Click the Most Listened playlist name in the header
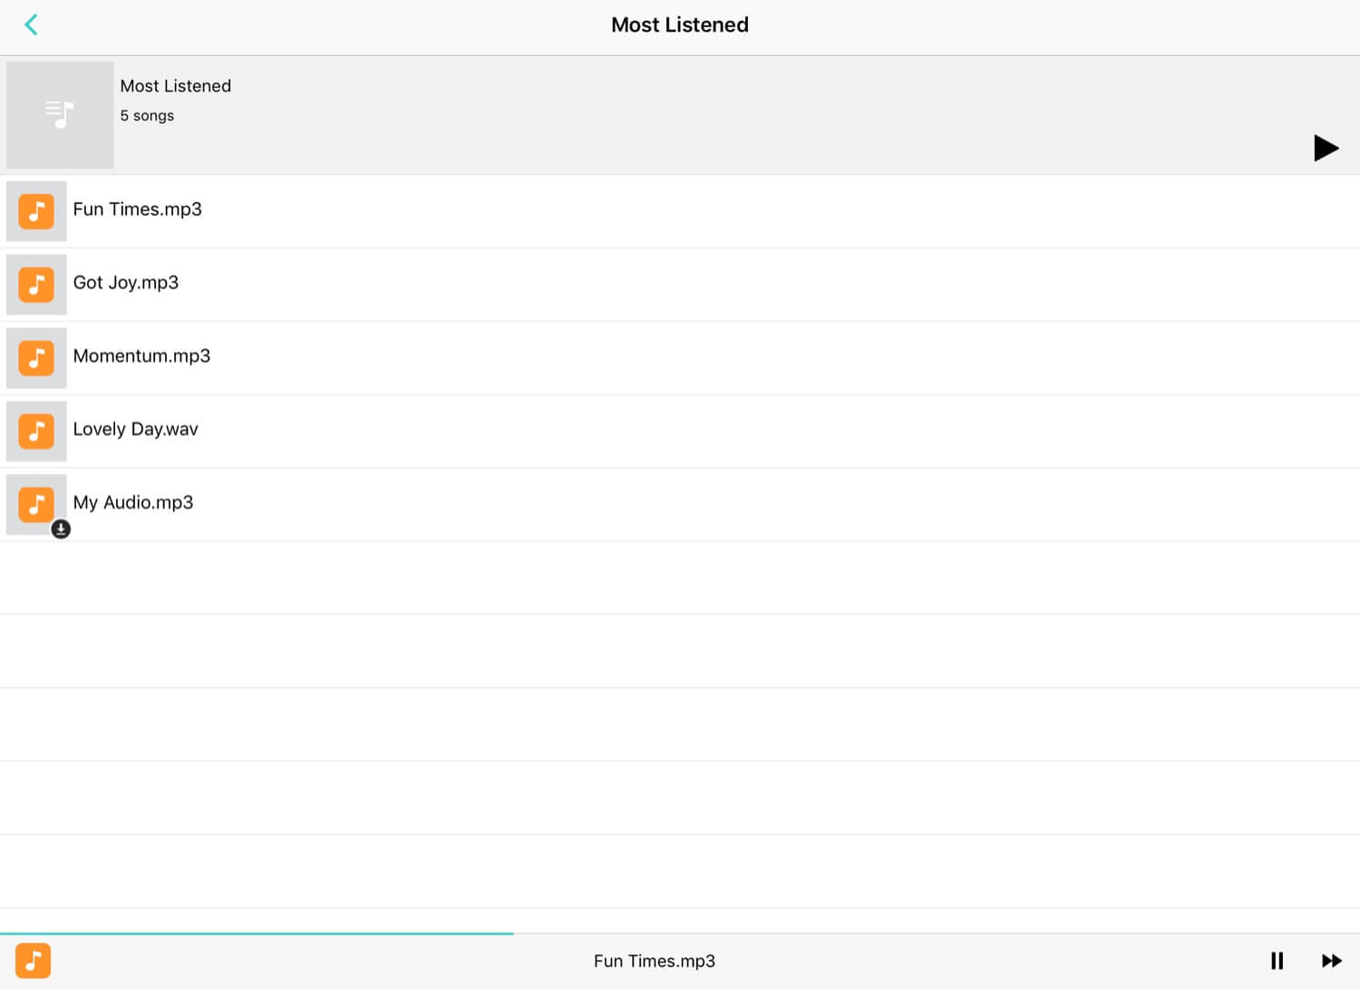Image resolution: width=1360 pixels, height=989 pixels. (176, 86)
